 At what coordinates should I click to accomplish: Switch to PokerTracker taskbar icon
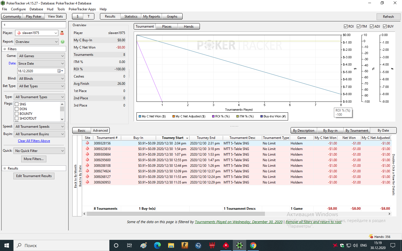[240, 245]
